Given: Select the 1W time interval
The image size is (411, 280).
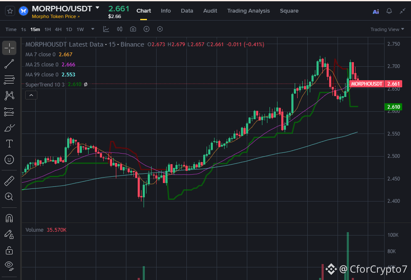Looking at the screenshot, I should [80, 29].
